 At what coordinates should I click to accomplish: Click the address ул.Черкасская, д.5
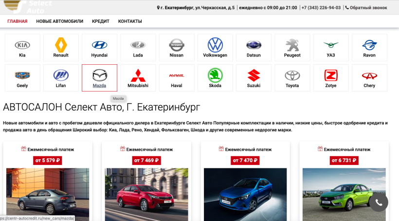(215, 8)
